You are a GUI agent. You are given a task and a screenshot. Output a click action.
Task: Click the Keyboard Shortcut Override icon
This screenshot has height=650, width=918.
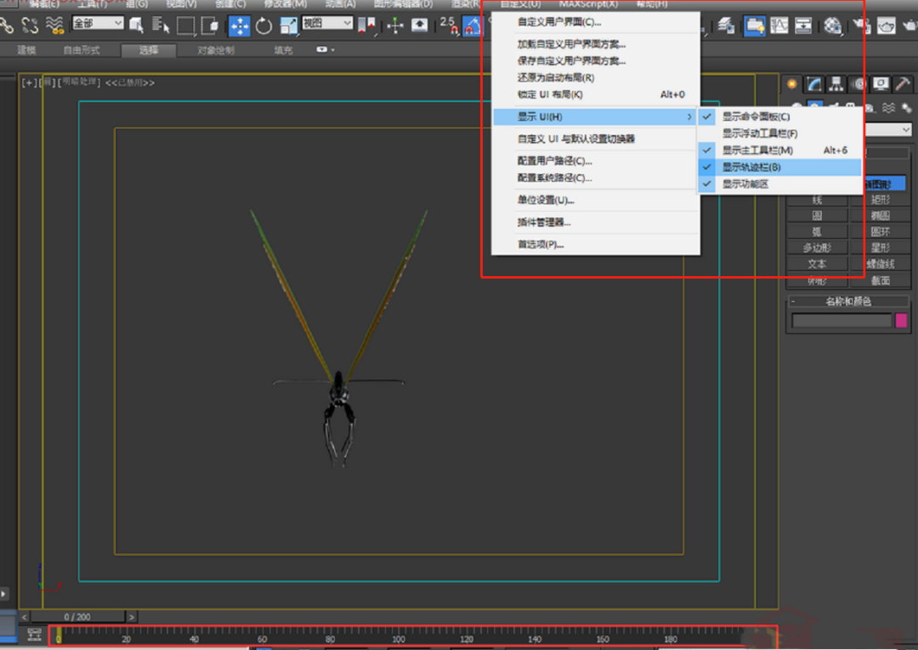point(419,25)
